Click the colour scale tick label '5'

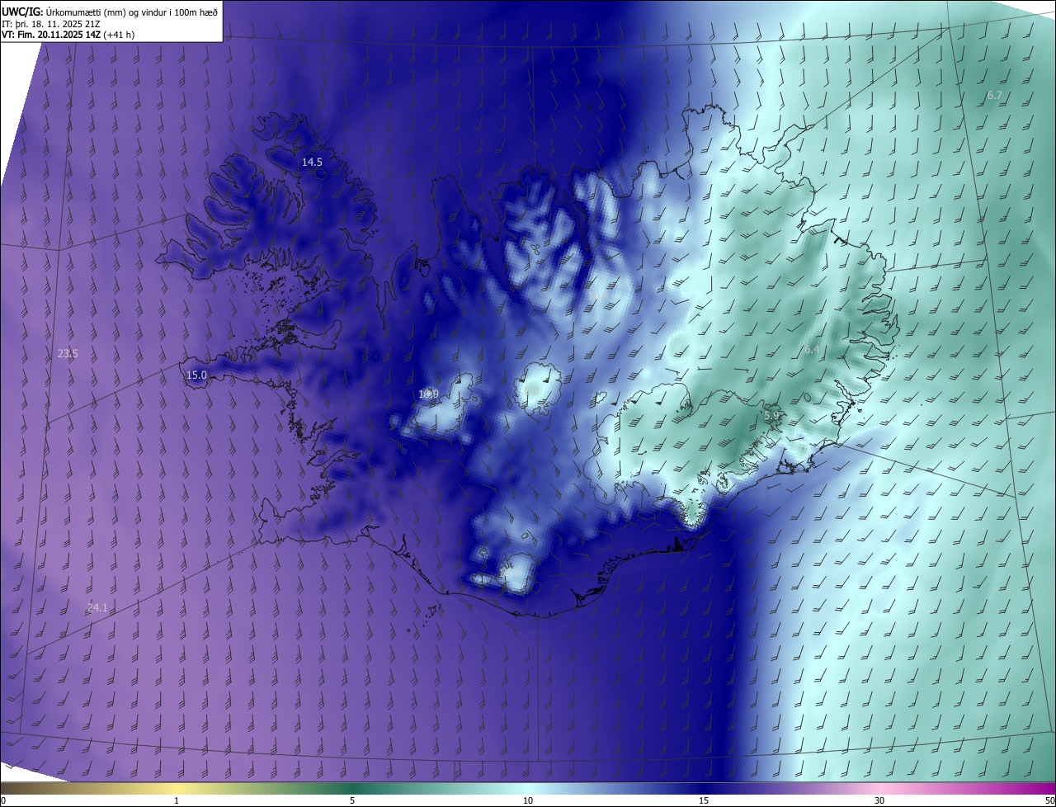click(352, 800)
